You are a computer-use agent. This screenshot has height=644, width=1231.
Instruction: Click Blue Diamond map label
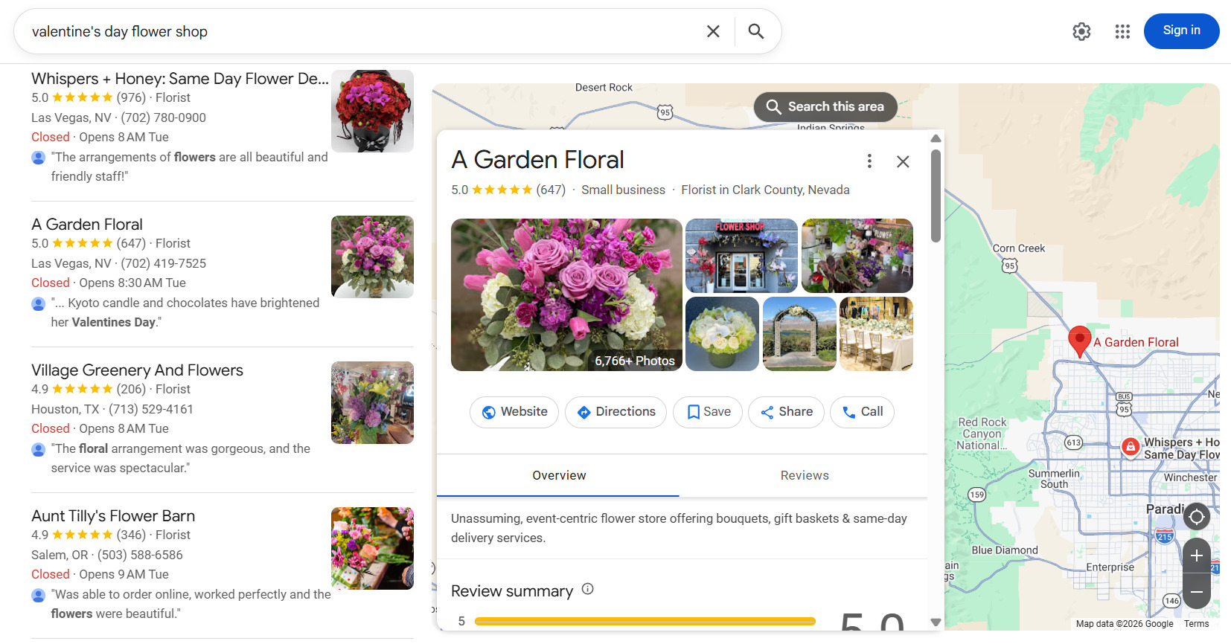1005,550
